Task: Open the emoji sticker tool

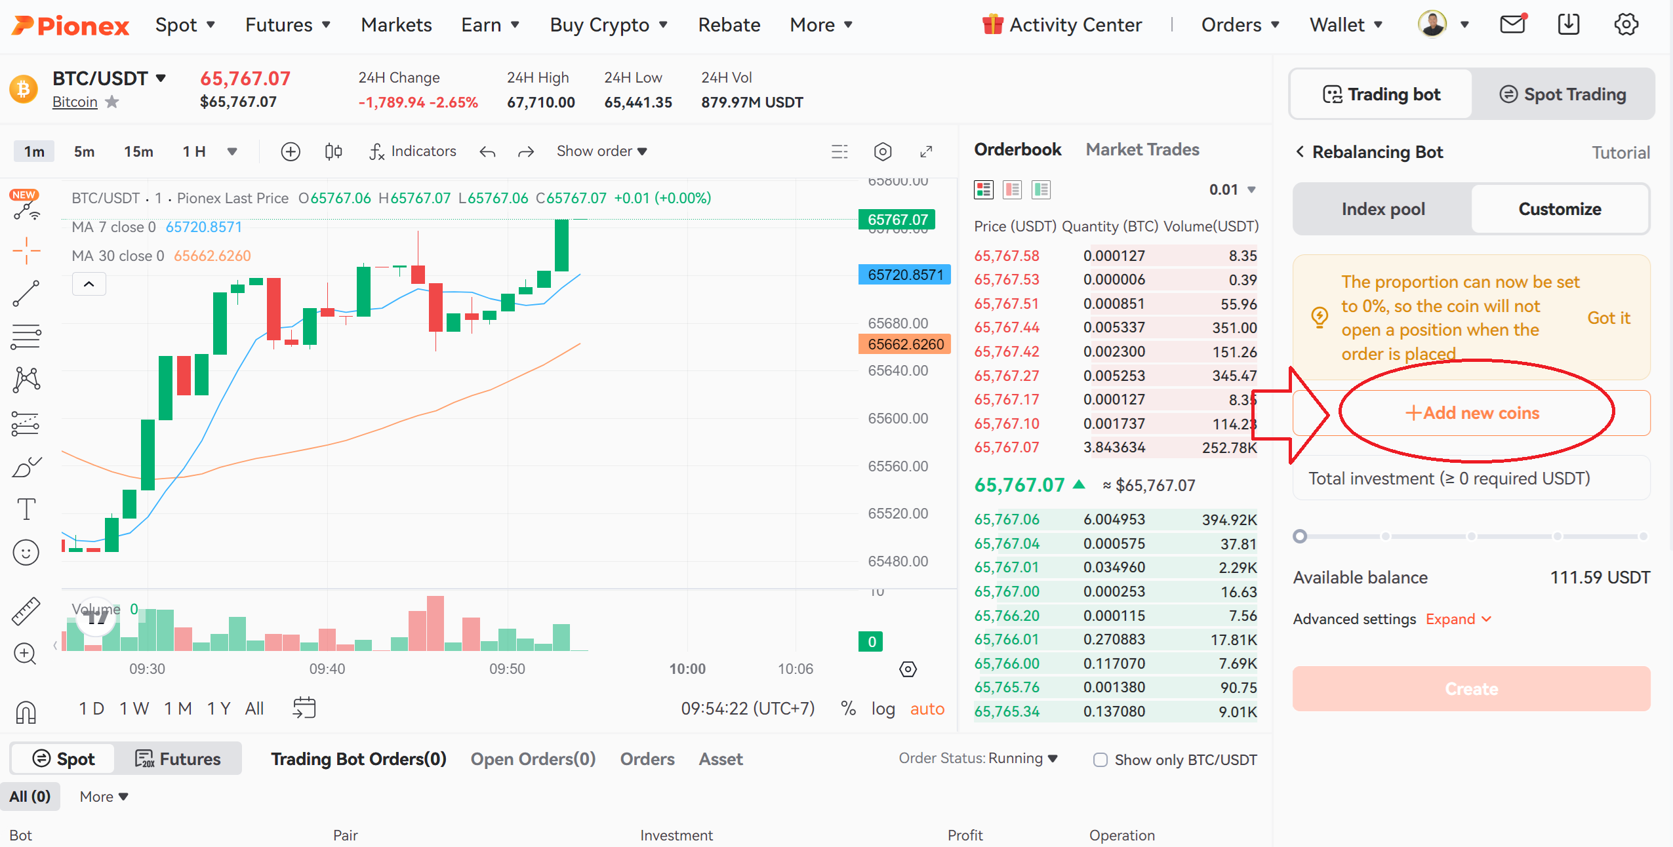Action: (x=26, y=552)
